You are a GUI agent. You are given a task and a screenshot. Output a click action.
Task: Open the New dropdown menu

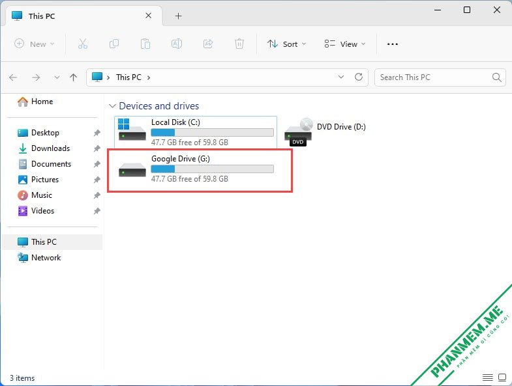click(35, 44)
